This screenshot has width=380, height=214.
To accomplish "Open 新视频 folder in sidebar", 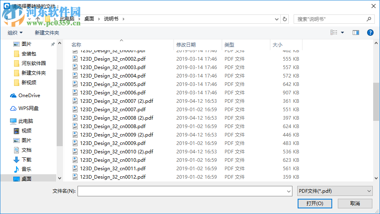I will coord(29,83).
